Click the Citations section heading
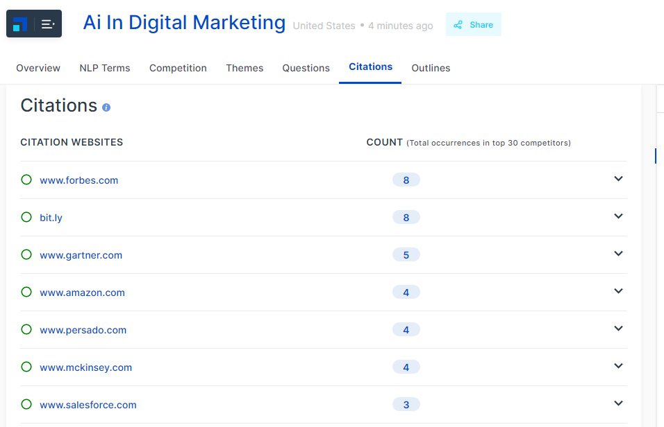 point(59,105)
